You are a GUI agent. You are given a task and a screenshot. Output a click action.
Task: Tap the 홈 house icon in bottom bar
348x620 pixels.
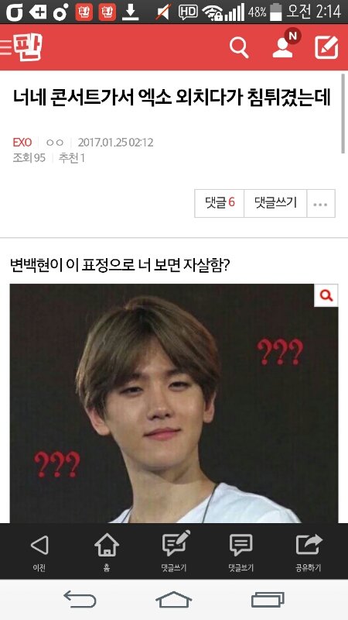click(x=107, y=545)
